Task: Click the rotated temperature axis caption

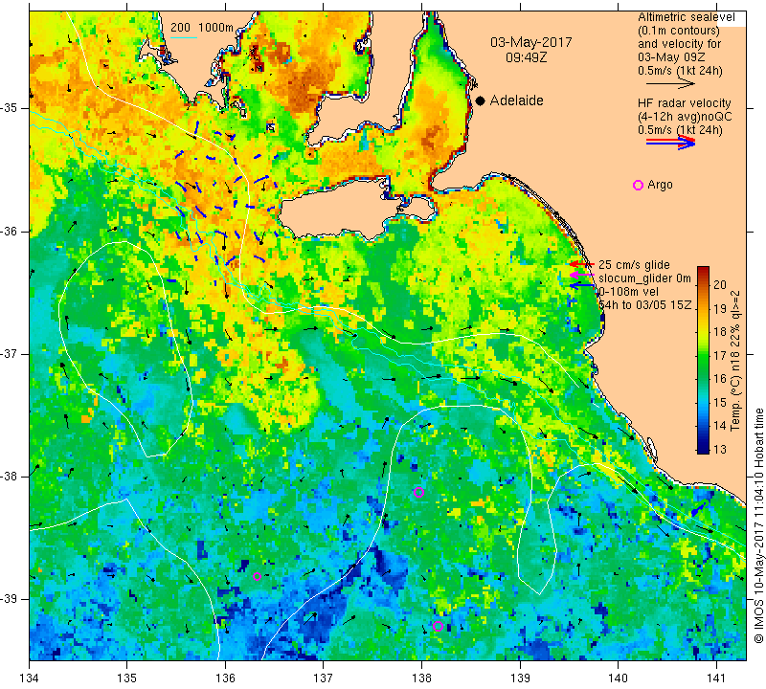Action: point(735,361)
